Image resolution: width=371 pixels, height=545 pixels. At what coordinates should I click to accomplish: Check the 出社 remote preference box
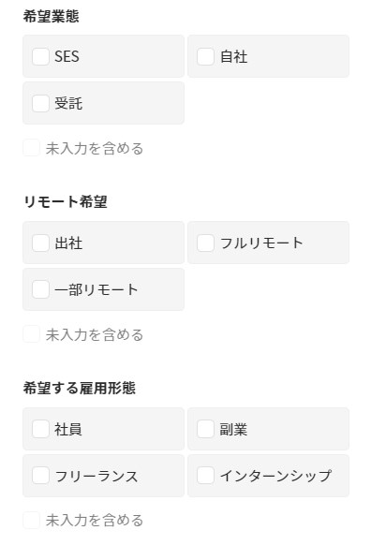coord(40,243)
